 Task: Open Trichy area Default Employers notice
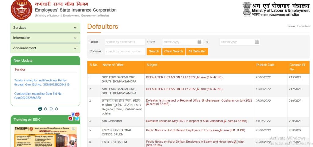tap(182, 131)
